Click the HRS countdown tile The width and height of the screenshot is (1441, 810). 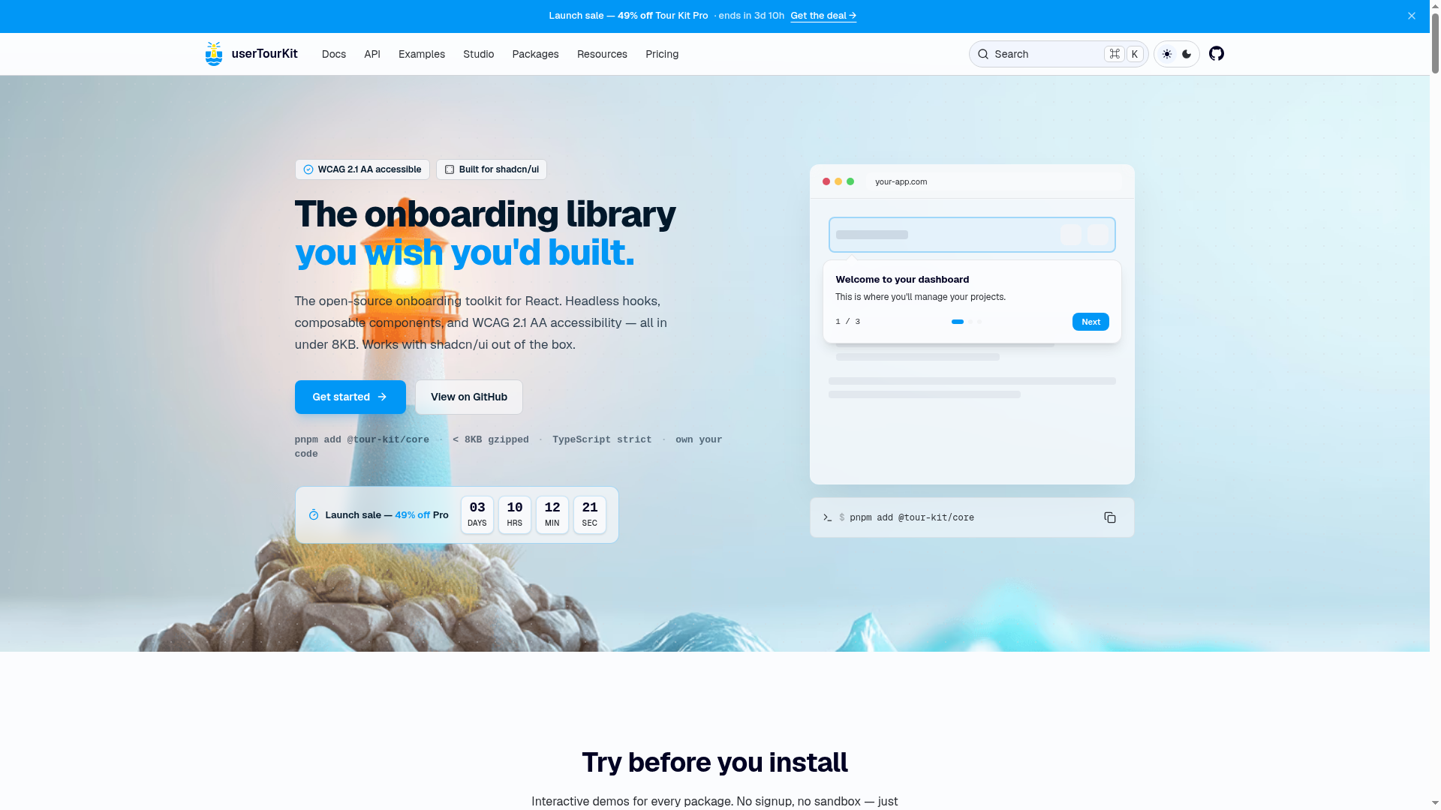pos(515,514)
